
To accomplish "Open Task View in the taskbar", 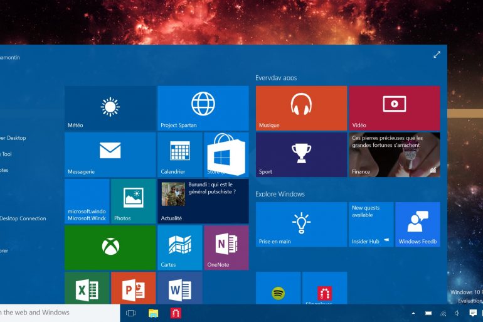I will point(130,313).
